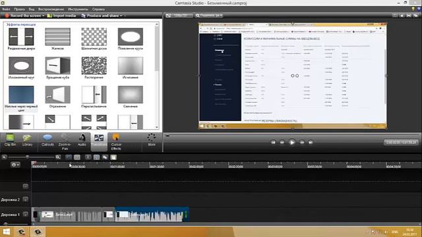The image size is (422, 237).
Task: Open the Zoom-n-Pan tab
Action: pyautogui.click(x=65, y=142)
